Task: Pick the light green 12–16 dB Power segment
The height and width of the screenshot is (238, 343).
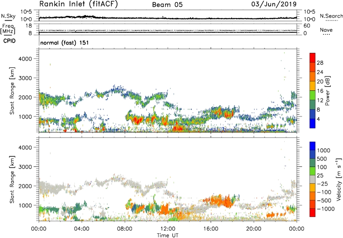Action: [313, 95]
